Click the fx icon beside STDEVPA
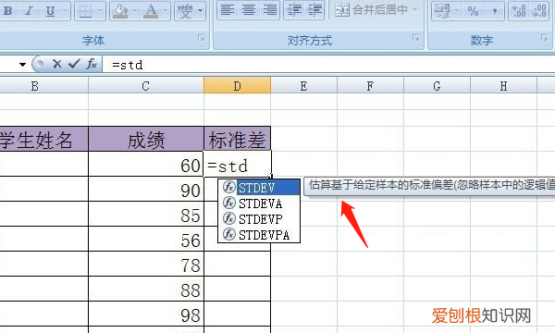555x333 pixels. (x=229, y=234)
